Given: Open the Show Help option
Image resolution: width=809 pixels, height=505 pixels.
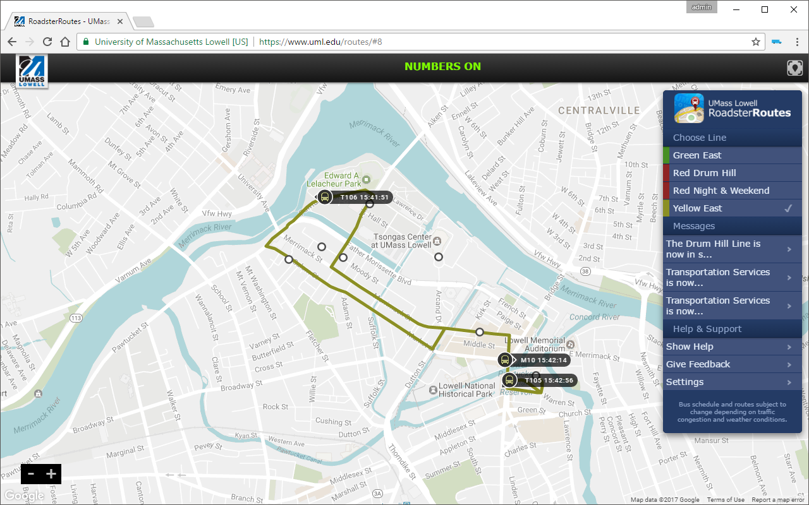Looking at the screenshot, I should tap(733, 347).
